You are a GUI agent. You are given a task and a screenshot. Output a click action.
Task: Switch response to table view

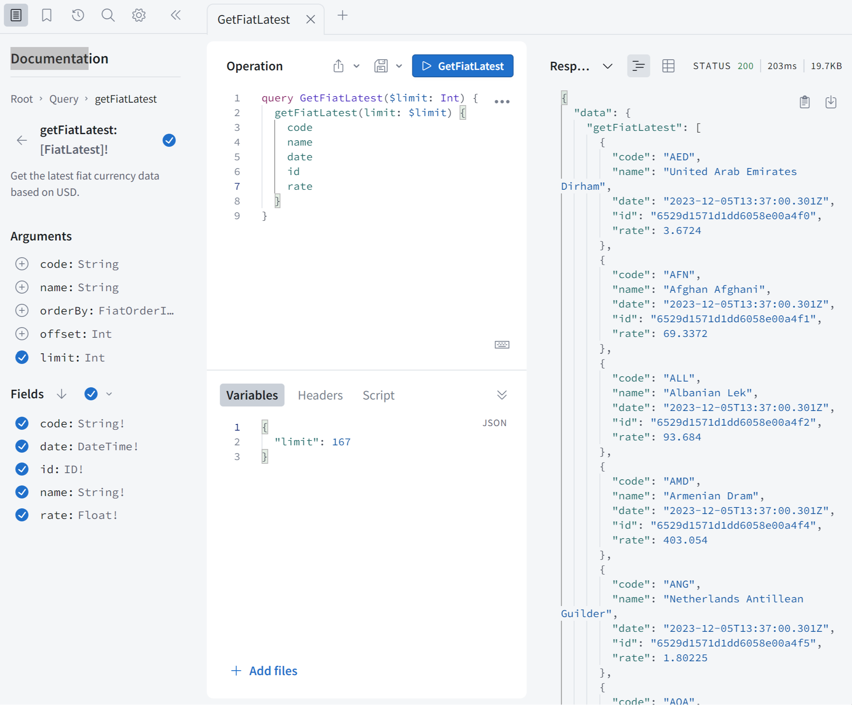point(668,66)
